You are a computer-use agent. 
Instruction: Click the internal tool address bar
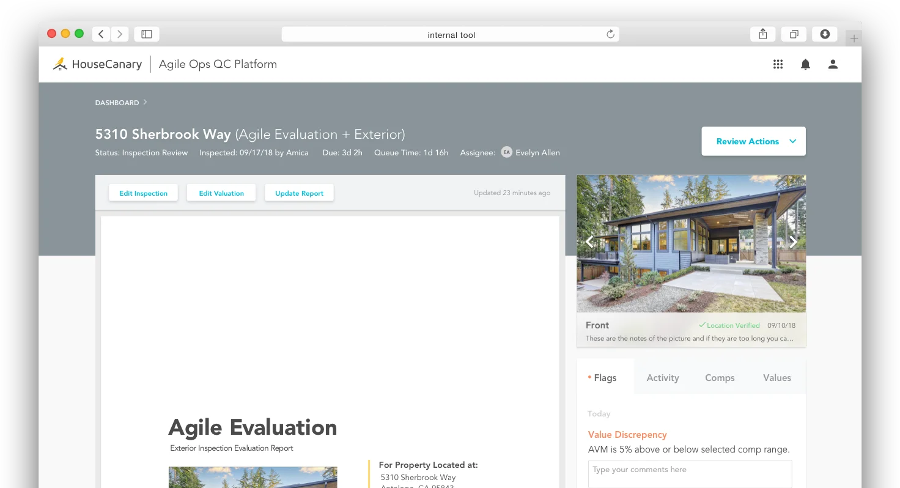coord(451,34)
